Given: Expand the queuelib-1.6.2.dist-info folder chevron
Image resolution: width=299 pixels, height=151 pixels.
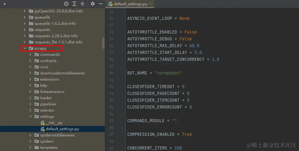Looking at the screenshot, I should point(25,23).
